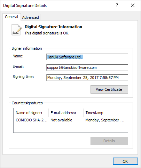Close the Digital Signature Details dialog

click(x=133, y=5)
